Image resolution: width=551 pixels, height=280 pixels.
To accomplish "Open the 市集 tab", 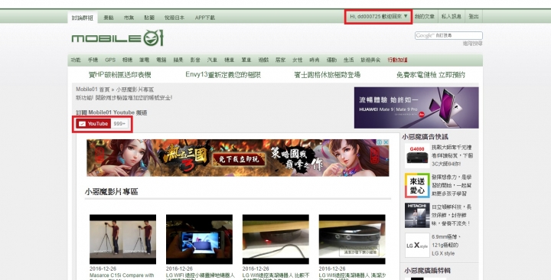I will coord(129,18).
